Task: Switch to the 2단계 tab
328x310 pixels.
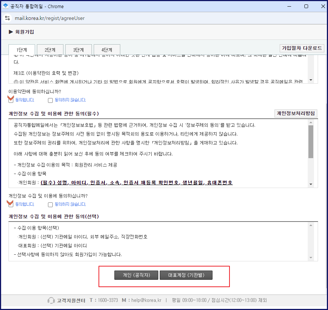Action: 50,49
